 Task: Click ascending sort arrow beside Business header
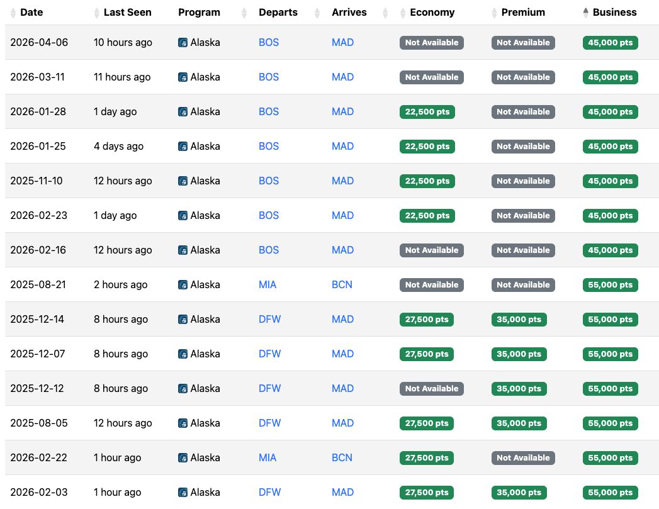pyautogui.click(x=586, y=11)
